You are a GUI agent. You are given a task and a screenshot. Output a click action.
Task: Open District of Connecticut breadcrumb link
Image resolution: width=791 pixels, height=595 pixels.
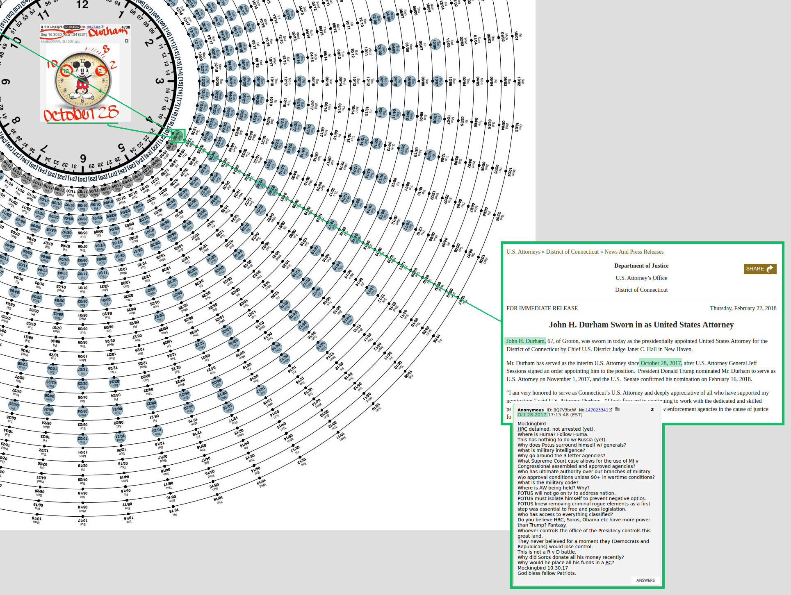pos(572,252)
